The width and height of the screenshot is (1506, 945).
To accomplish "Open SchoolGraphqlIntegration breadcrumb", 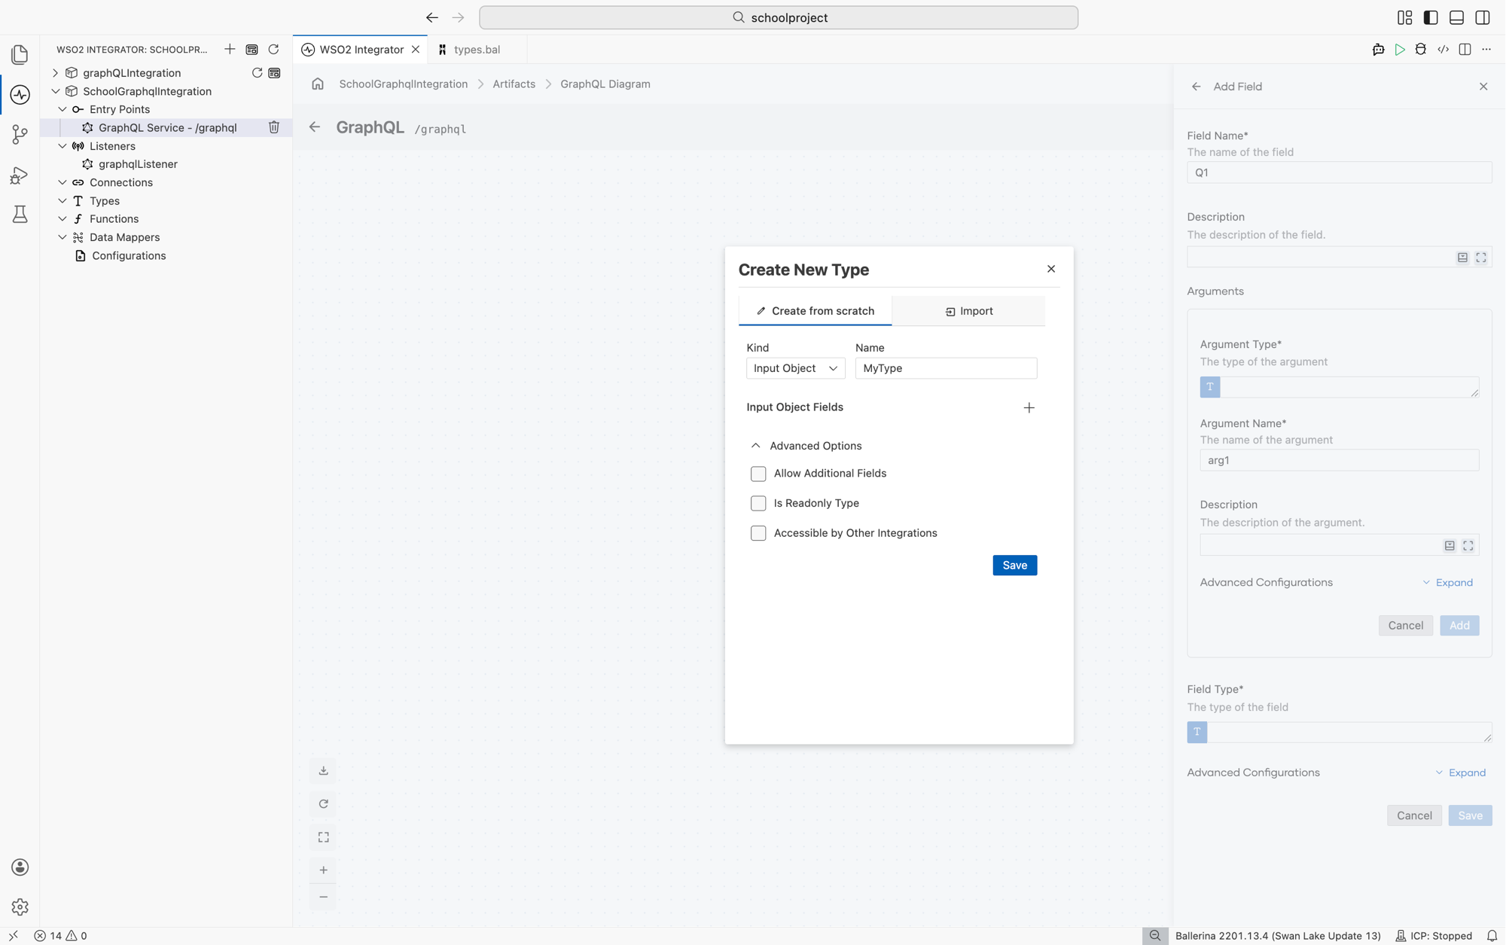I will click(x=403, y=84).
